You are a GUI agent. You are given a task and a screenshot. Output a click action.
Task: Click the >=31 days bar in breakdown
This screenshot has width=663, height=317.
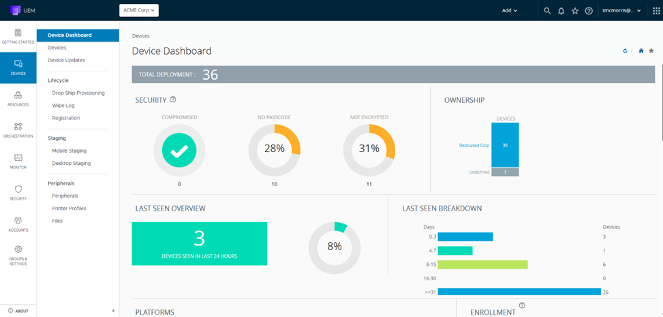coord(519,292)
